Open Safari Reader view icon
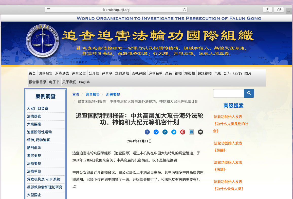The image size is (293, 199). click(48, 10)
